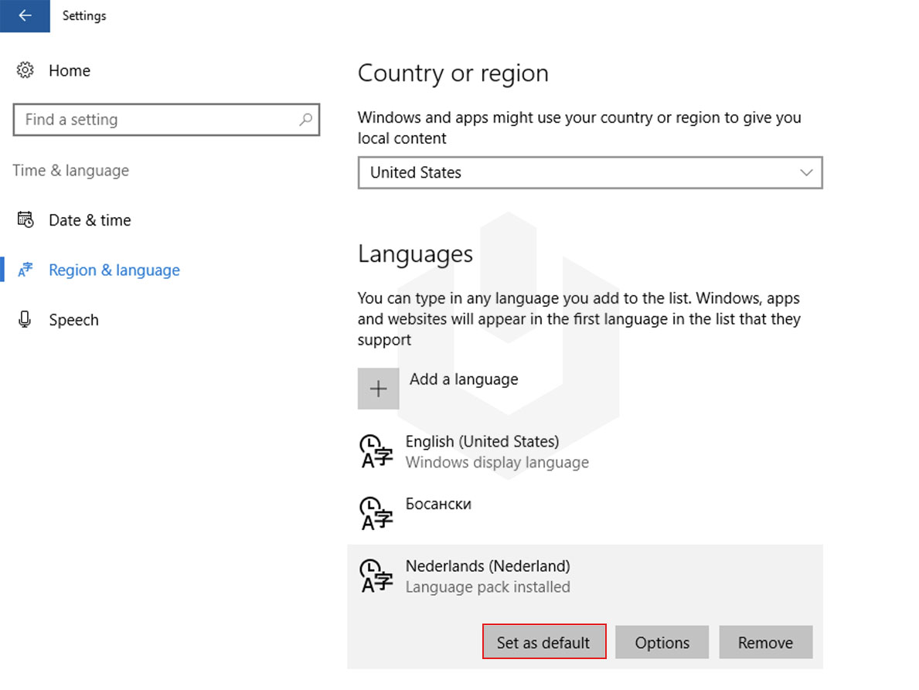
Task: Set Nederlands as the default language
Action: click(544, 641)
